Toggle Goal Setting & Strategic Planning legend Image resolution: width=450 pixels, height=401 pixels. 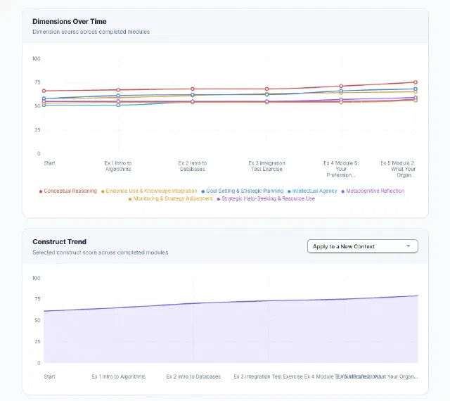[242, 191]
